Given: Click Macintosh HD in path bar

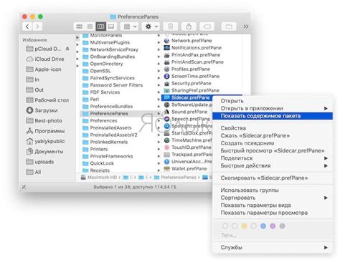Looking at the screenshot, I should pos(99,178).
